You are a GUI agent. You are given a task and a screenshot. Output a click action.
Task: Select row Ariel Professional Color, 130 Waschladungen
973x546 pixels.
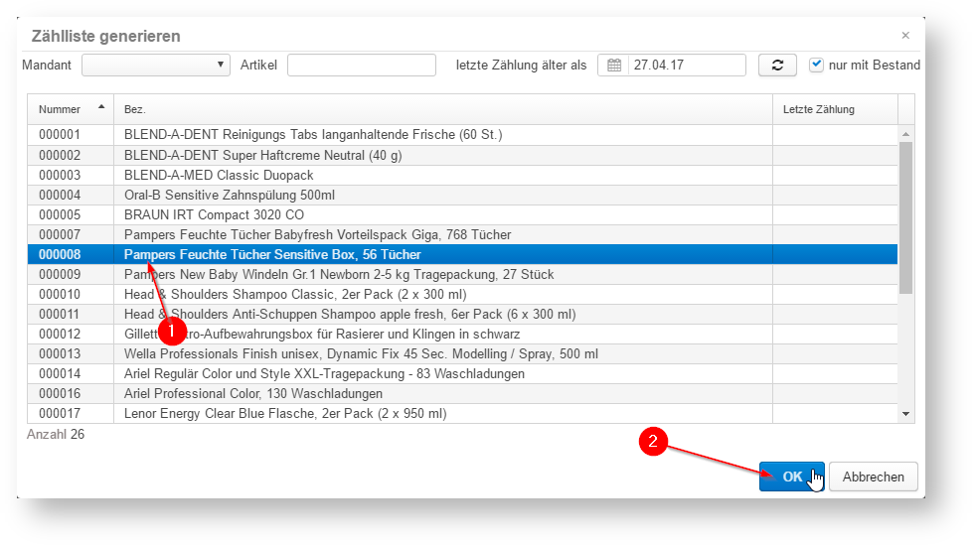click(462, 393)
